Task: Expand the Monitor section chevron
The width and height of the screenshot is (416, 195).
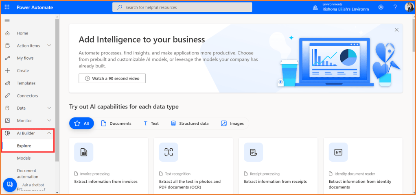Action: [x=49, y=121]
